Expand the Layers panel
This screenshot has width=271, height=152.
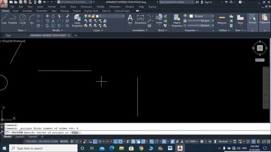point(98,30)
